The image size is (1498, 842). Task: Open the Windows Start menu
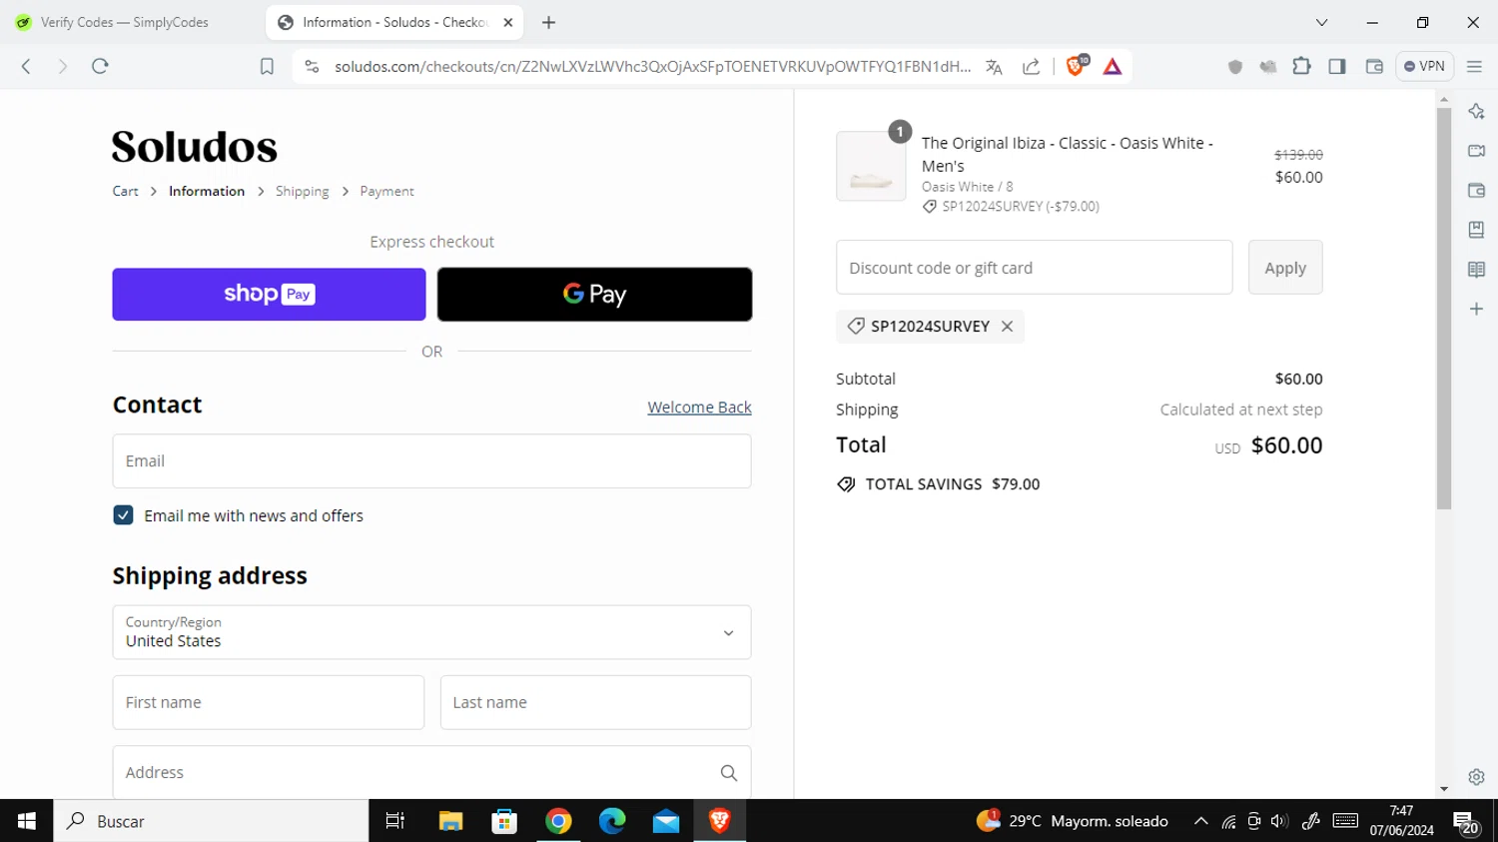tap(27, 821)
